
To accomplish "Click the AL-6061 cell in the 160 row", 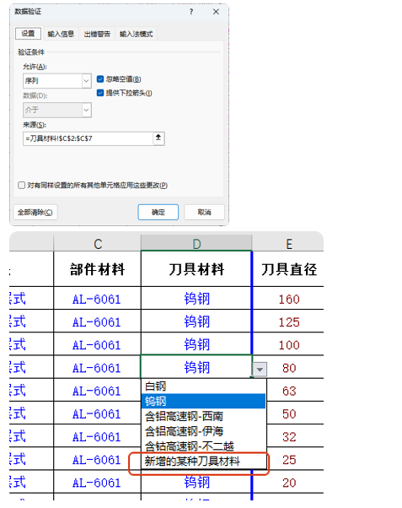I will click(98, 299).
